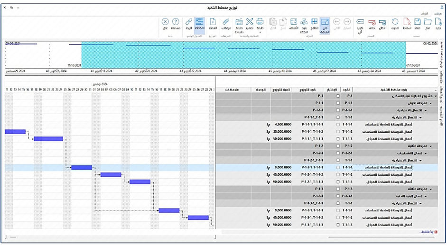Viewport: 447px width, 245px height.
Task: Select checkbox for highlighted row P-1-2-1_T-1-1-1
Action: 337,167
